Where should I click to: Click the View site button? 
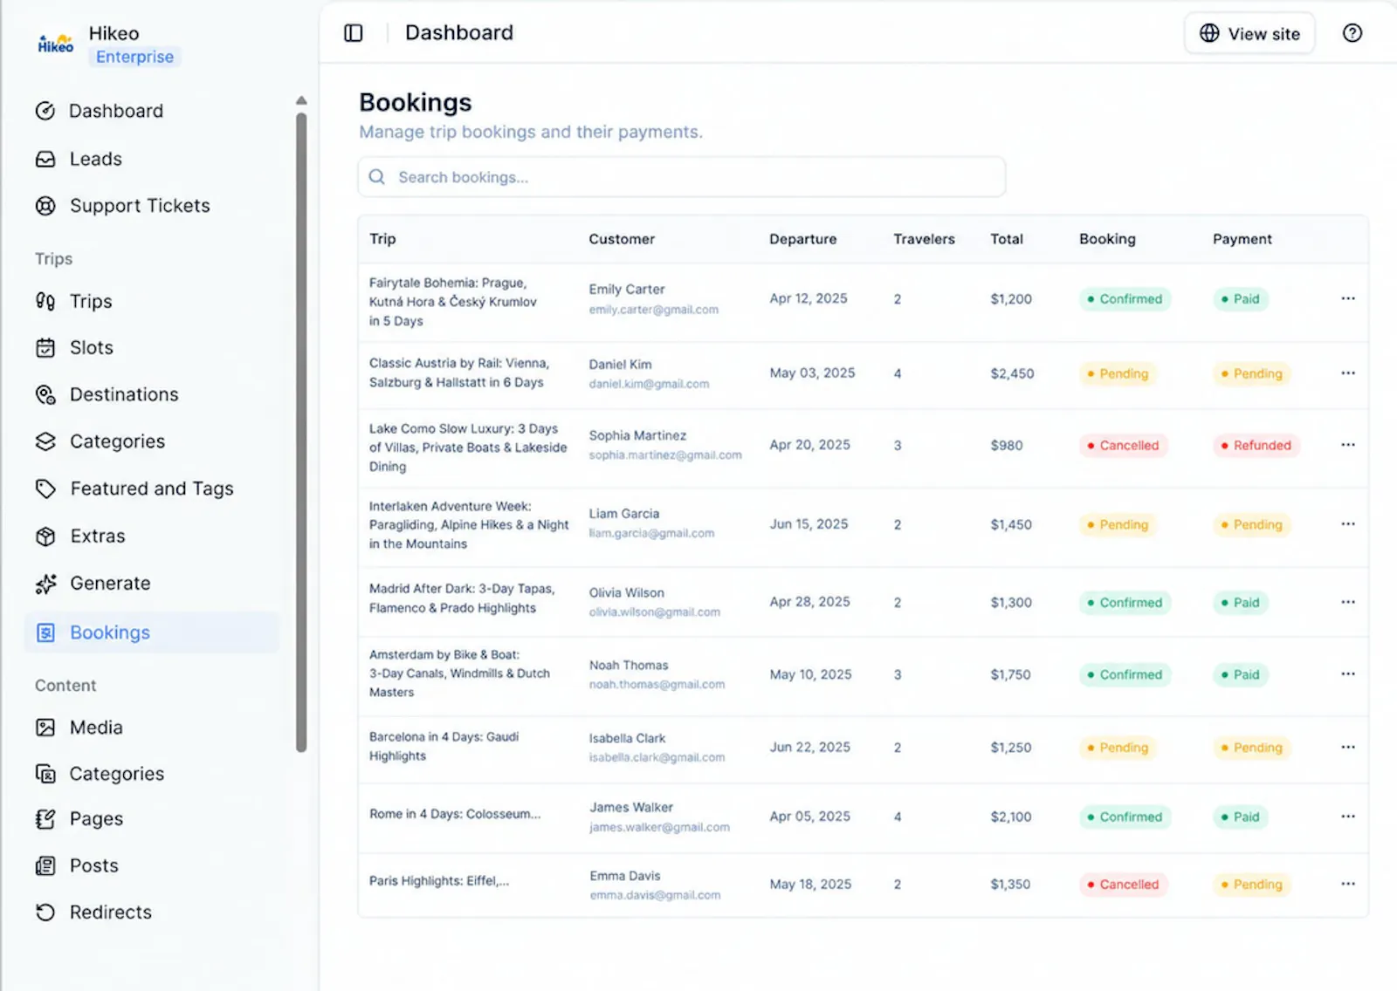tap(1249, 33)
